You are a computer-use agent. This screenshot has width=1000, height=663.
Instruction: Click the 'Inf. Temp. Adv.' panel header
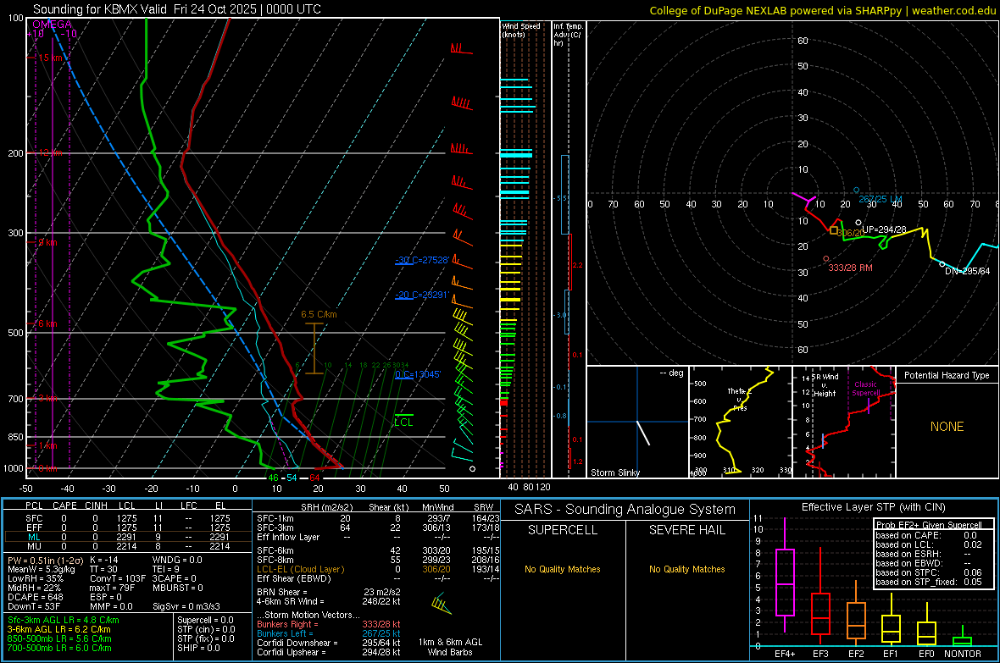[568, 35]
